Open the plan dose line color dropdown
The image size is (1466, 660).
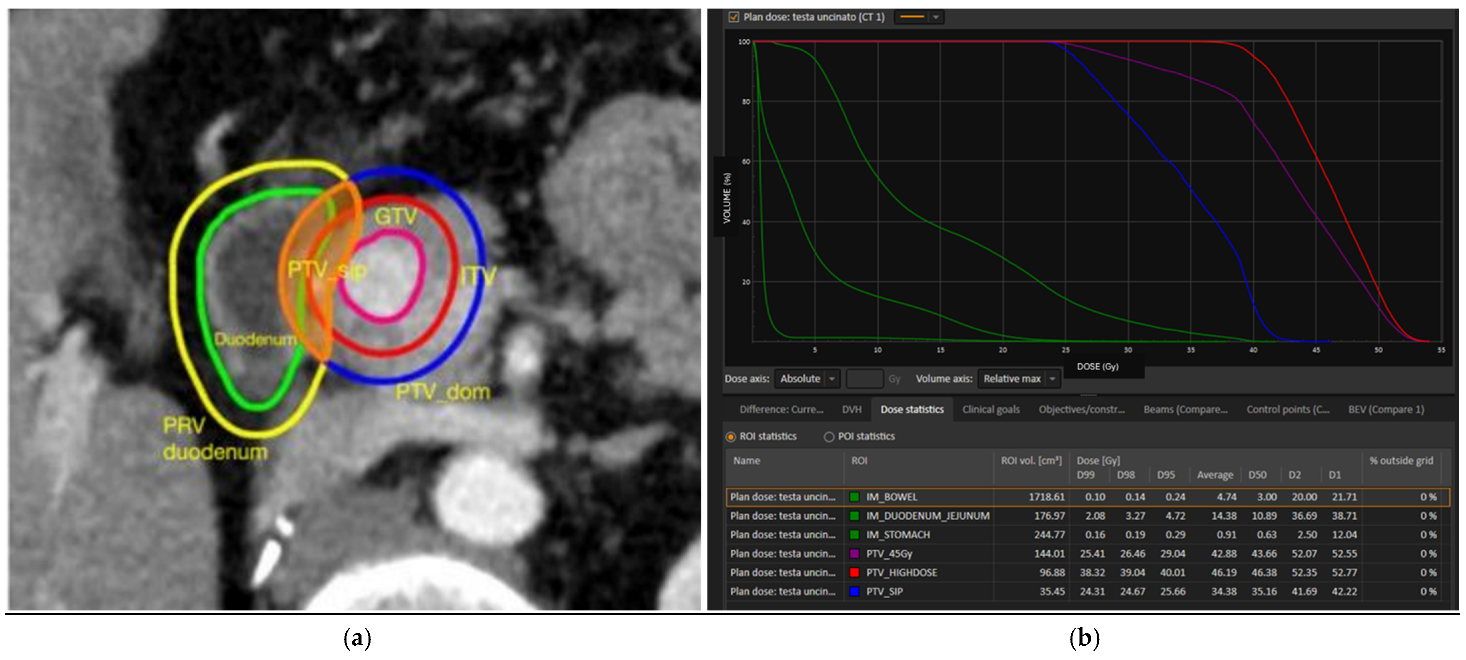click(936, 17)
